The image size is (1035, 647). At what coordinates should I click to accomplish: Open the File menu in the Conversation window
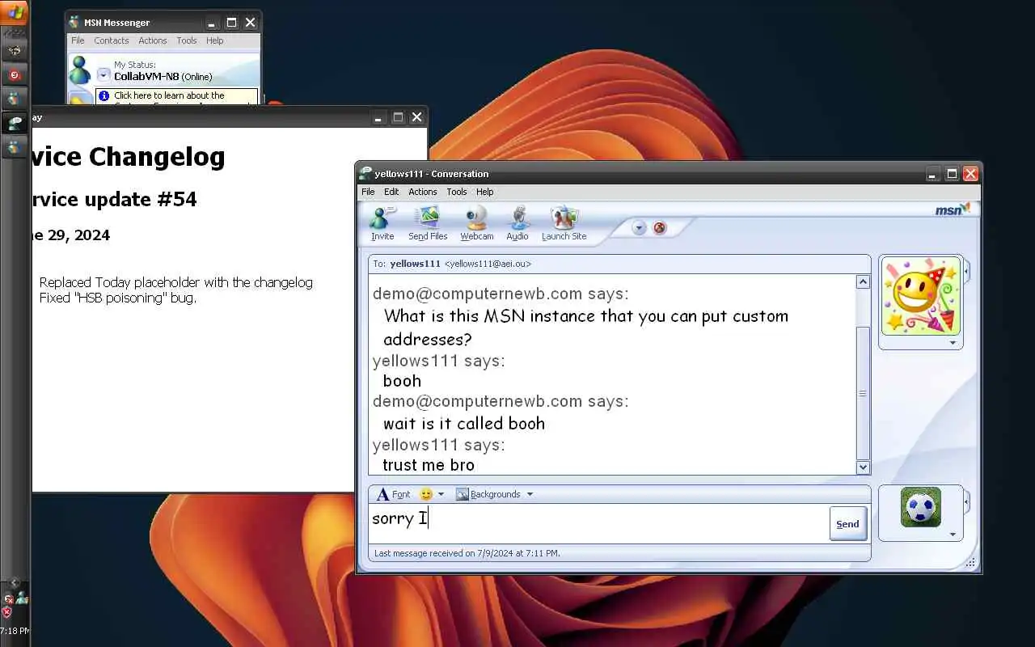click(x=368, y=192)
